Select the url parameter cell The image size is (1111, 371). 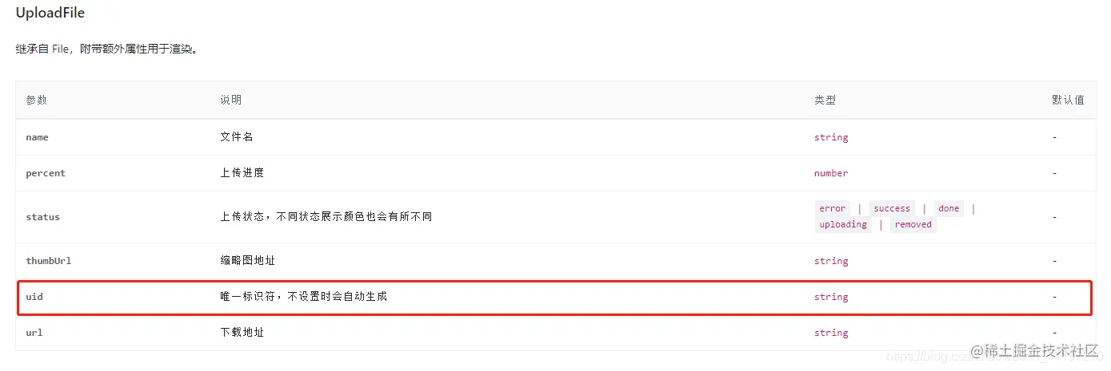[x=34, y=333]
